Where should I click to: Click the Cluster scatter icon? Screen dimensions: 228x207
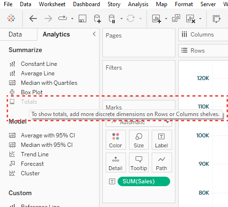(12, 173)
